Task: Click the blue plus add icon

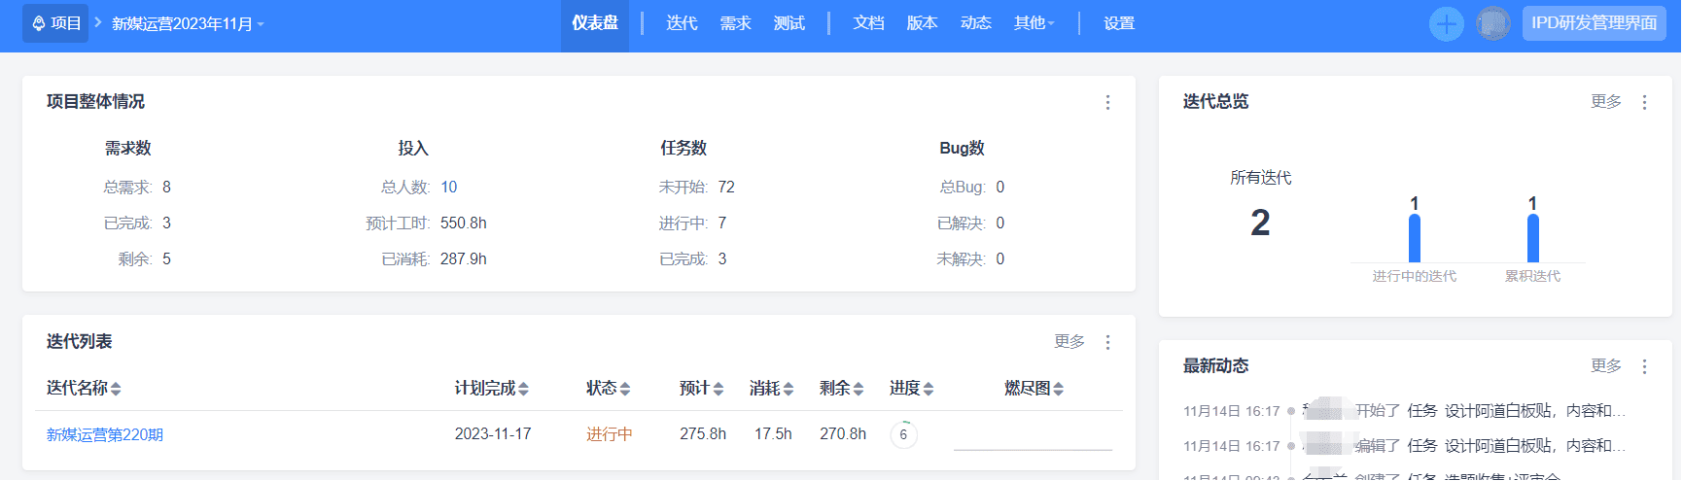Action: point(1446,24)
